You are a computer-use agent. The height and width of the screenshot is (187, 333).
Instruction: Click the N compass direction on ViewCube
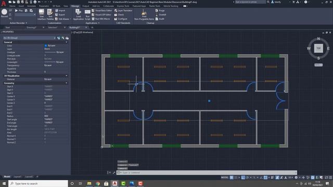point(318,38)
